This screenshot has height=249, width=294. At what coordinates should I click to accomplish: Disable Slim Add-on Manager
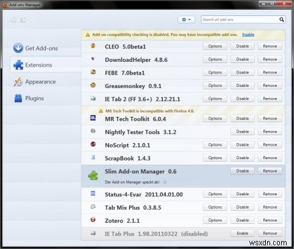[243, 171]
